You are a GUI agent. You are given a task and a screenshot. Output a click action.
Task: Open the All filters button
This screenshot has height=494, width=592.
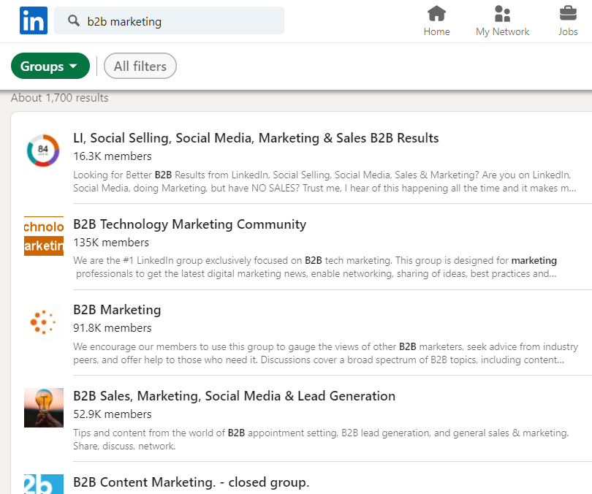[x=140, y=66]
